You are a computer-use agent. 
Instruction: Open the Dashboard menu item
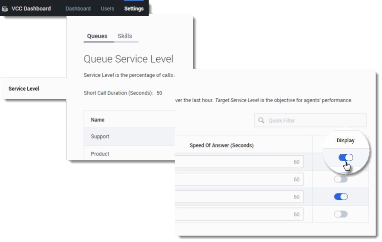point(78,9)
